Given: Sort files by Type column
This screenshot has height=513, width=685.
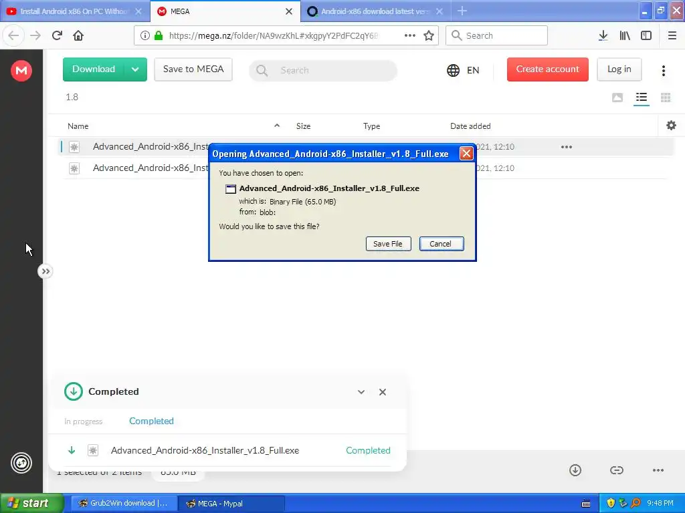Looking at the screenshot, I should 371,126.
